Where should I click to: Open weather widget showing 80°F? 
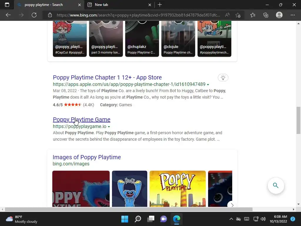(x=21, y=219)
